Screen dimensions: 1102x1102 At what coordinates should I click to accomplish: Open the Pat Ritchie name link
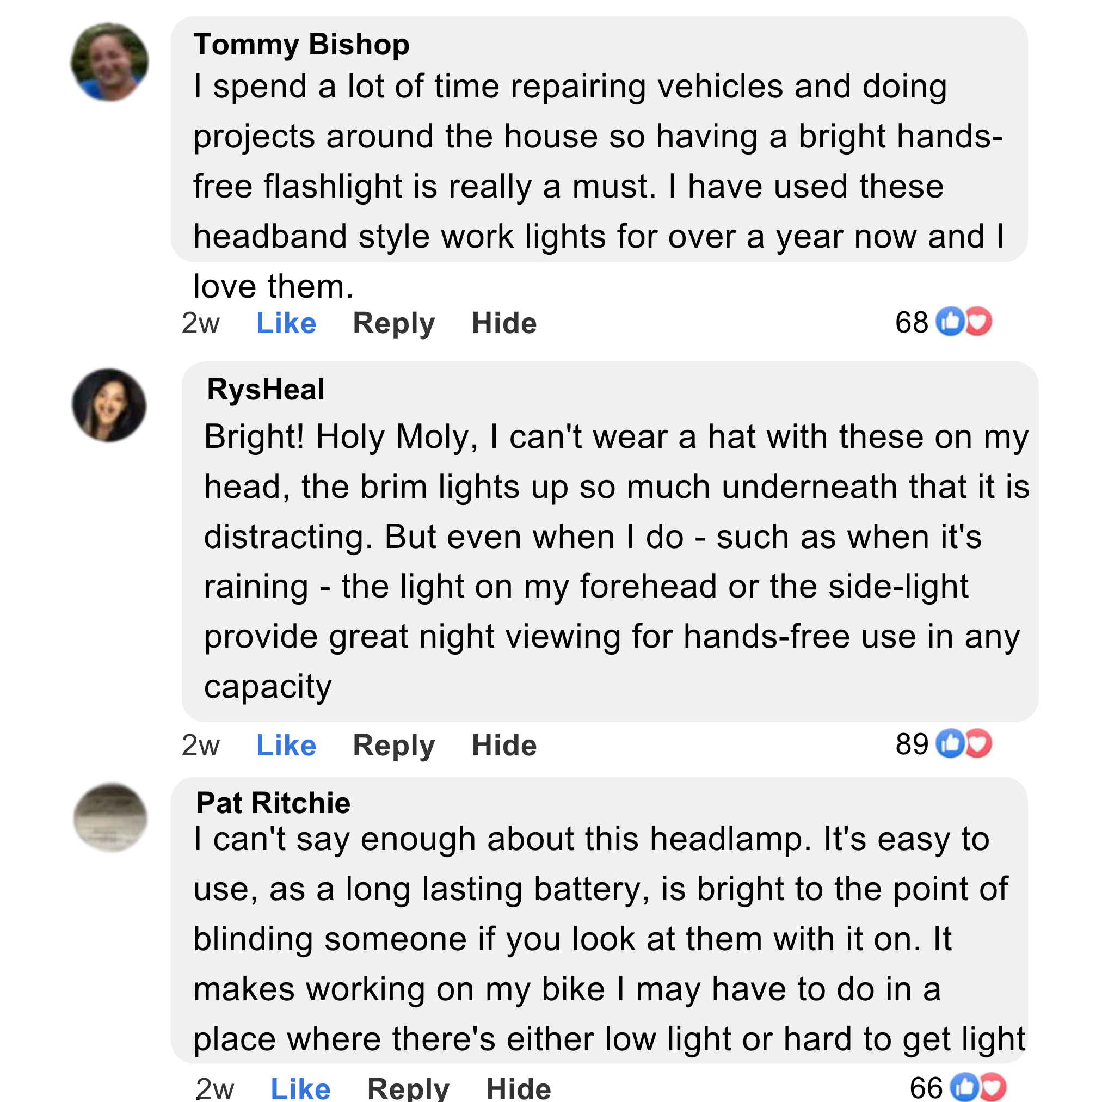(273, 803)
